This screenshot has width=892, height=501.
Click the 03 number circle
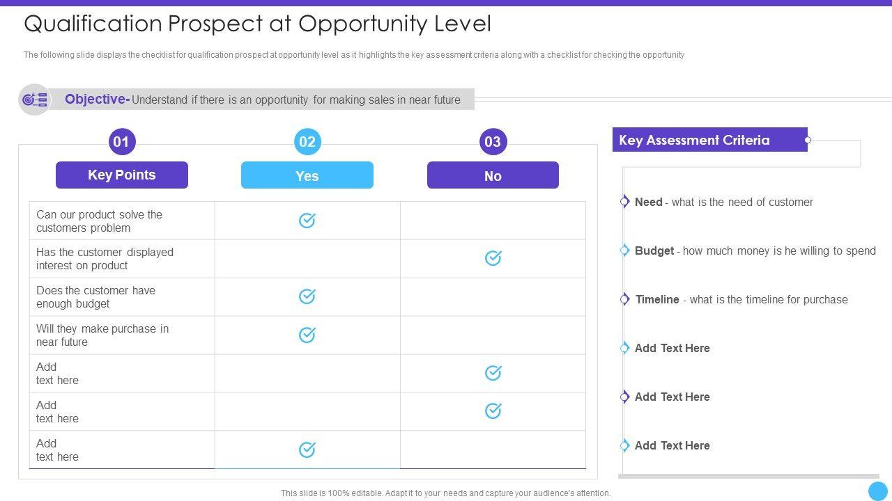pyautogui.click(x=493, y=142)
